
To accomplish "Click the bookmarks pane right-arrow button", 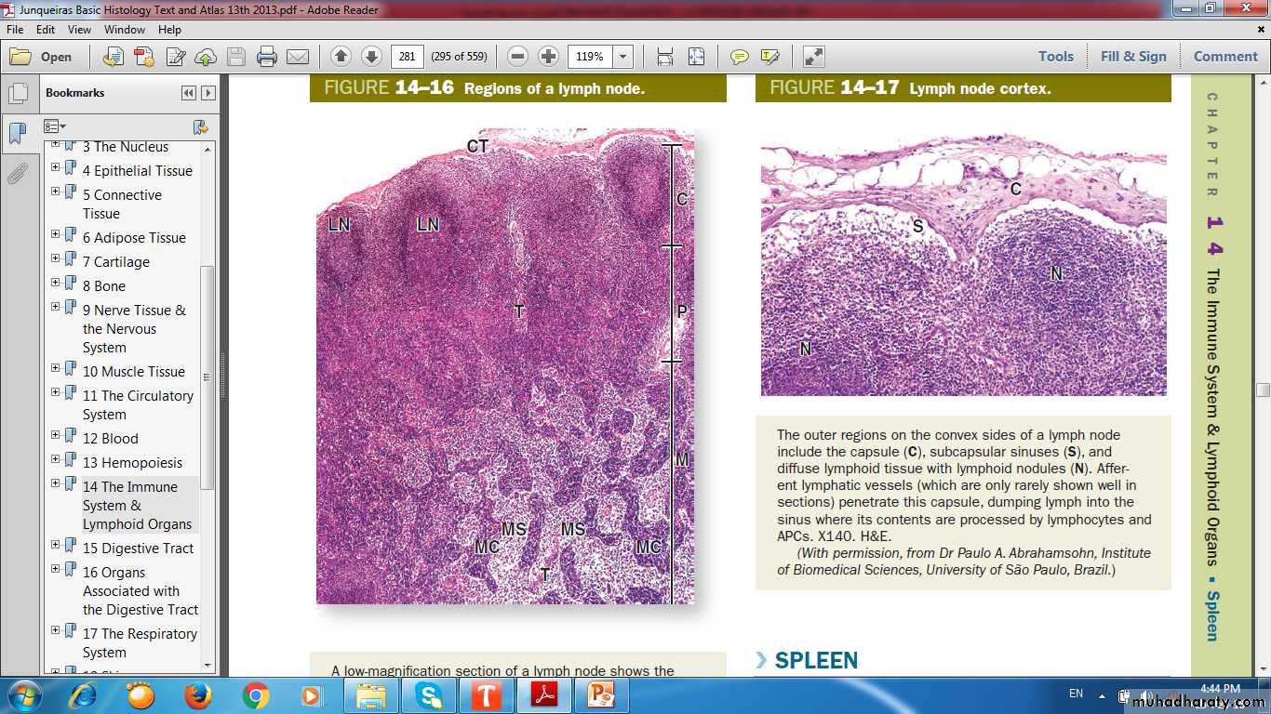I will click(208, 93).
